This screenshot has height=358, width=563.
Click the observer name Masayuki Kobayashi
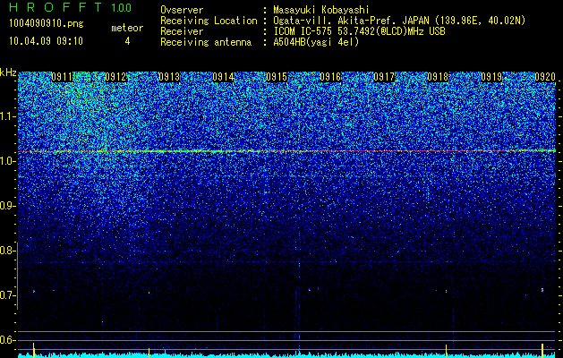click(x=321, y=10)
